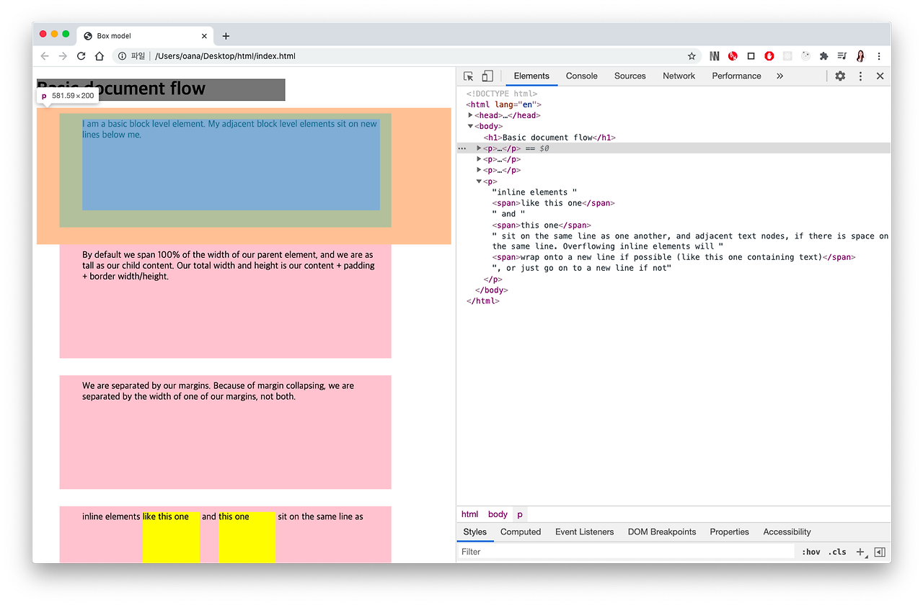Go back to the previous page

(45, 56)
